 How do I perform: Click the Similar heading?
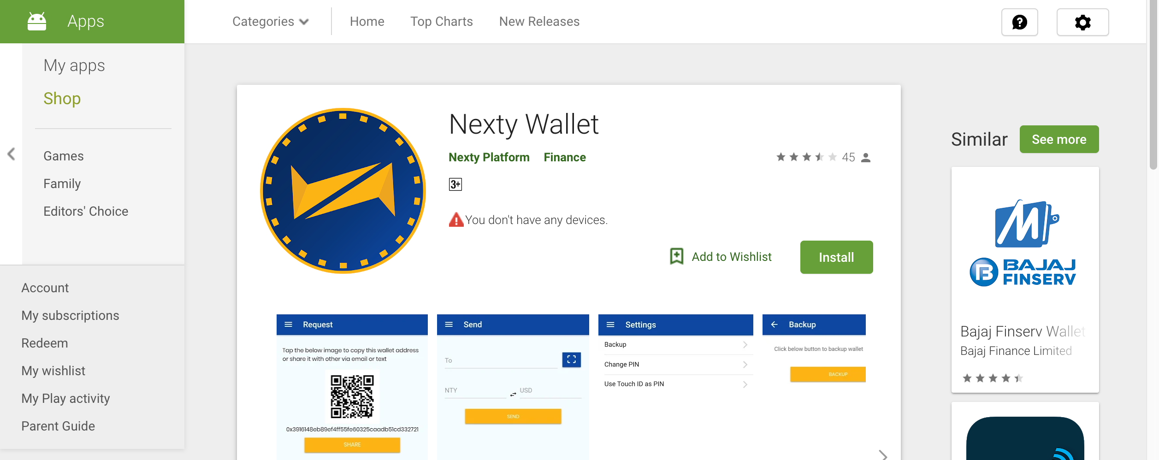979,140
